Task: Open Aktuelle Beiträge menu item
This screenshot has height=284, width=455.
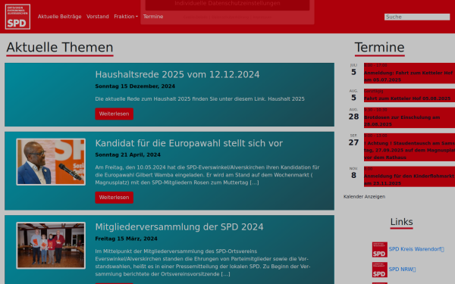Action: tap(59, 17)
